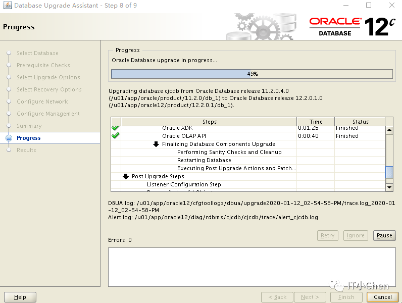Screen dimensions: 402x303
Task: Click the Pause button
Action: (384, 235)
